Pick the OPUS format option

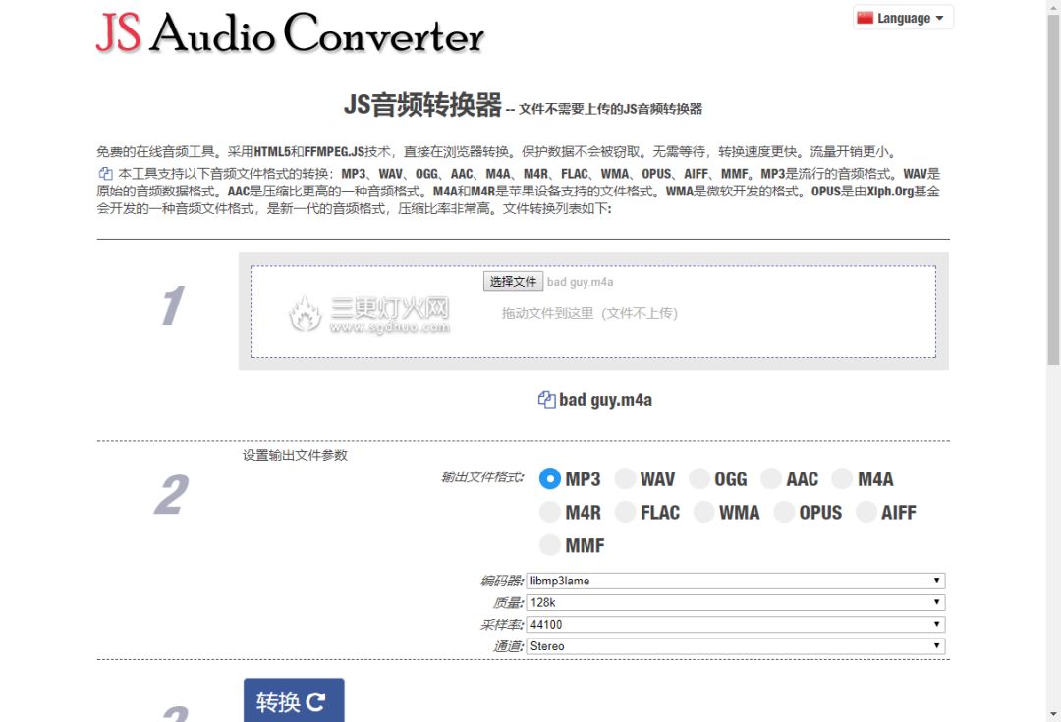[x=783, y=512]
